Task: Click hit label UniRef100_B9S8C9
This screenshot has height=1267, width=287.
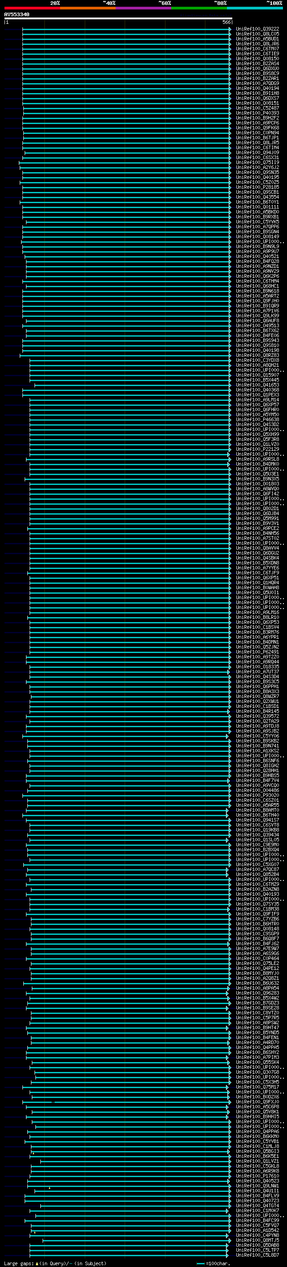Action: [257, 73]
